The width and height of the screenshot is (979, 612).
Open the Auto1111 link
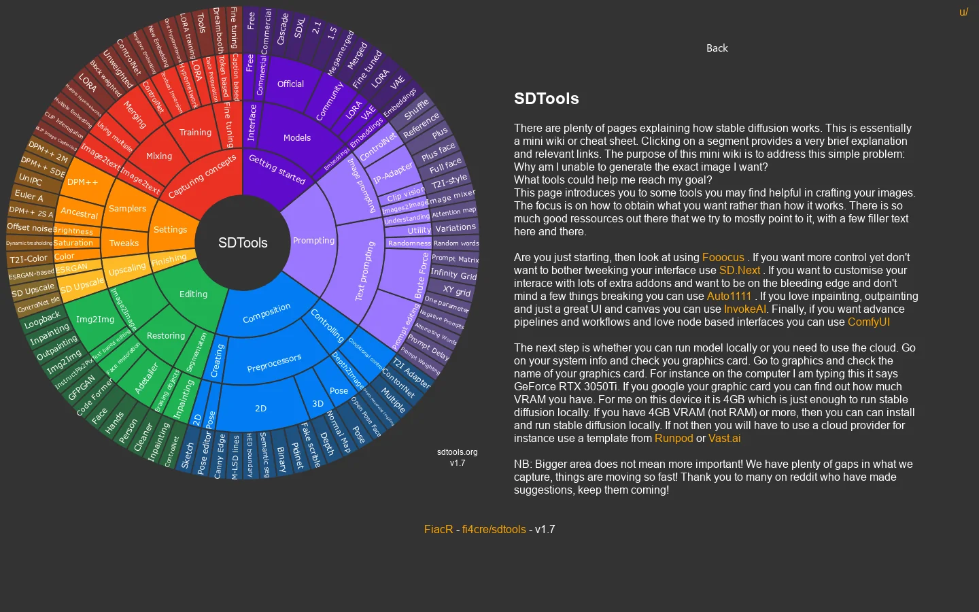click(x=729, y=296)
